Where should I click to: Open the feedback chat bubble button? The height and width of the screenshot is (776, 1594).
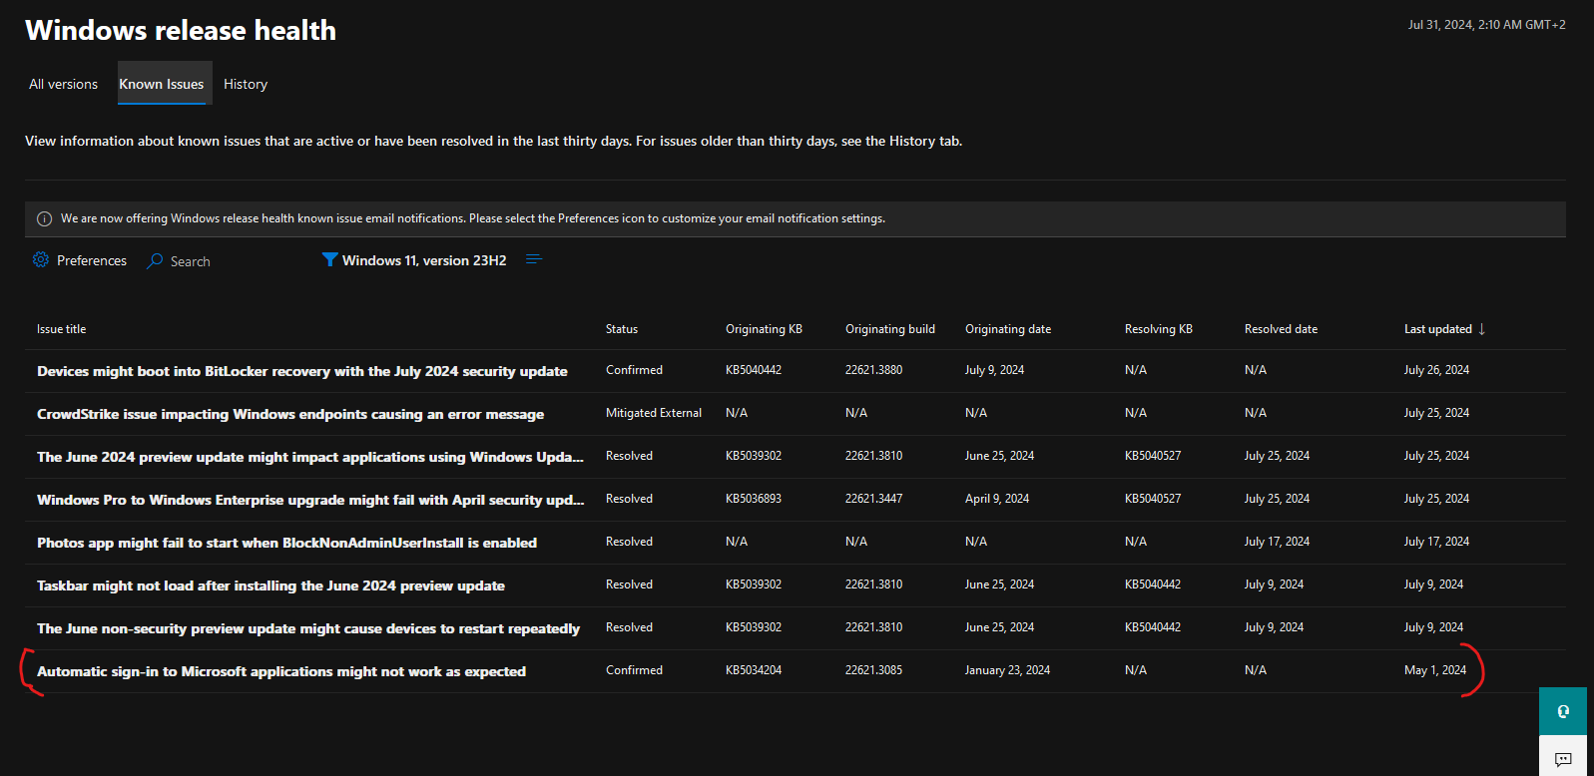[x=1563, y=759]
